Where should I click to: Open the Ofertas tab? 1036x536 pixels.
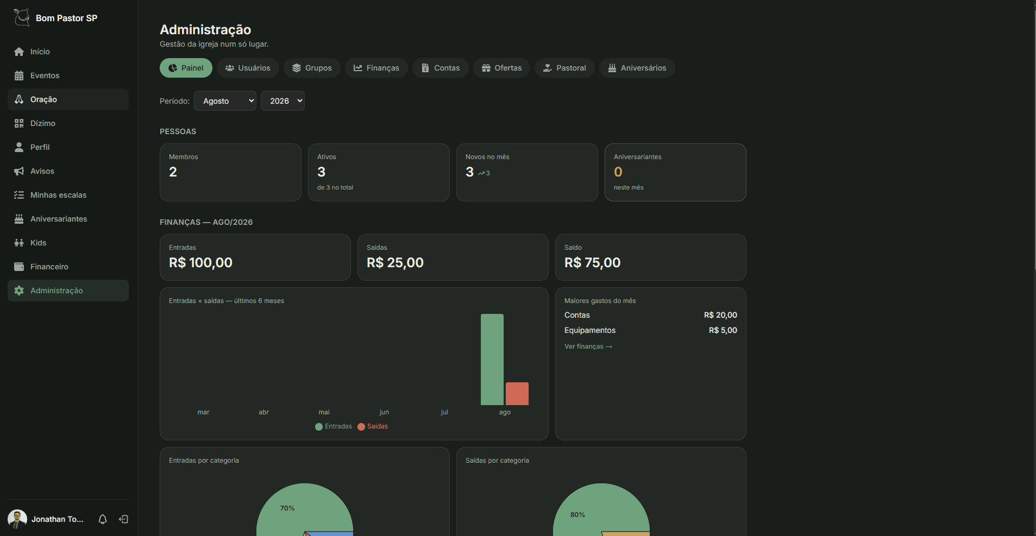click(x=501, y=68)
